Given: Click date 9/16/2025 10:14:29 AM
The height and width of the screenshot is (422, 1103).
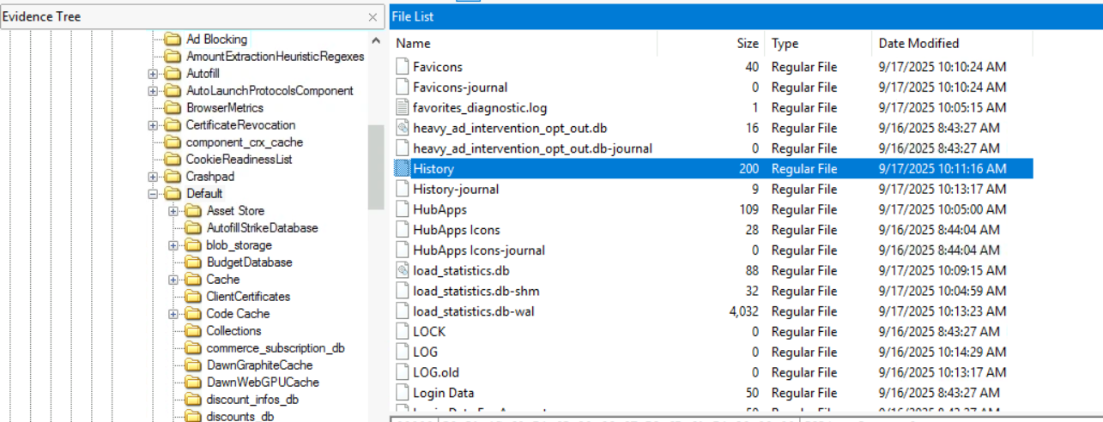Looking at the screenshot, I should click(x=942, y=353).
